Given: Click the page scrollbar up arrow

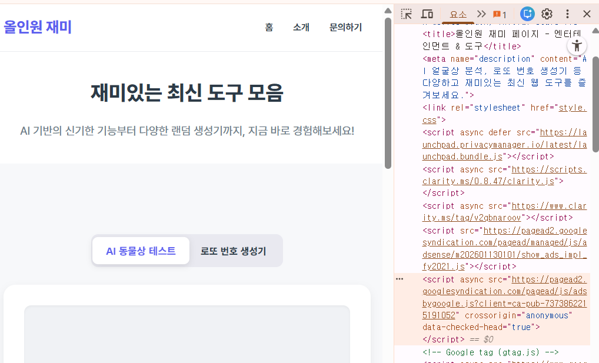Looking at the screenshot, I should tap(388, 11).
